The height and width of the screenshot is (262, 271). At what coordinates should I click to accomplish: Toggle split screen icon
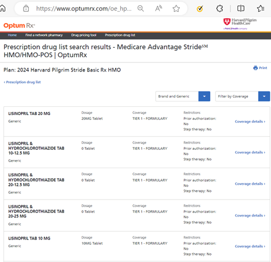(241, 8)
